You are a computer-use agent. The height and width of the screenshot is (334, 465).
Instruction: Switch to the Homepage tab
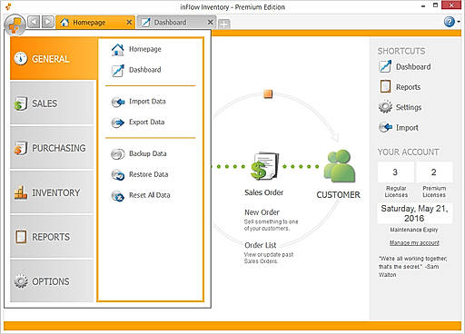coord(95,23)
